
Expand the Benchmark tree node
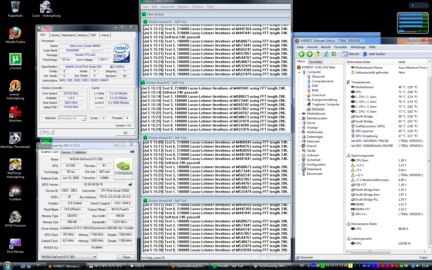(x=299, y=174)
